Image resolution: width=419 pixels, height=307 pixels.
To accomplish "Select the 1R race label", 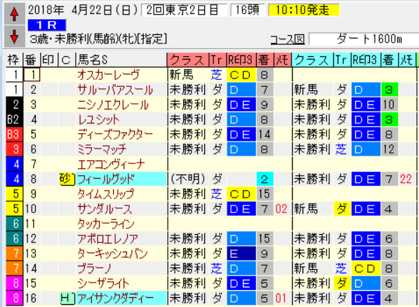I will [47, 25].
